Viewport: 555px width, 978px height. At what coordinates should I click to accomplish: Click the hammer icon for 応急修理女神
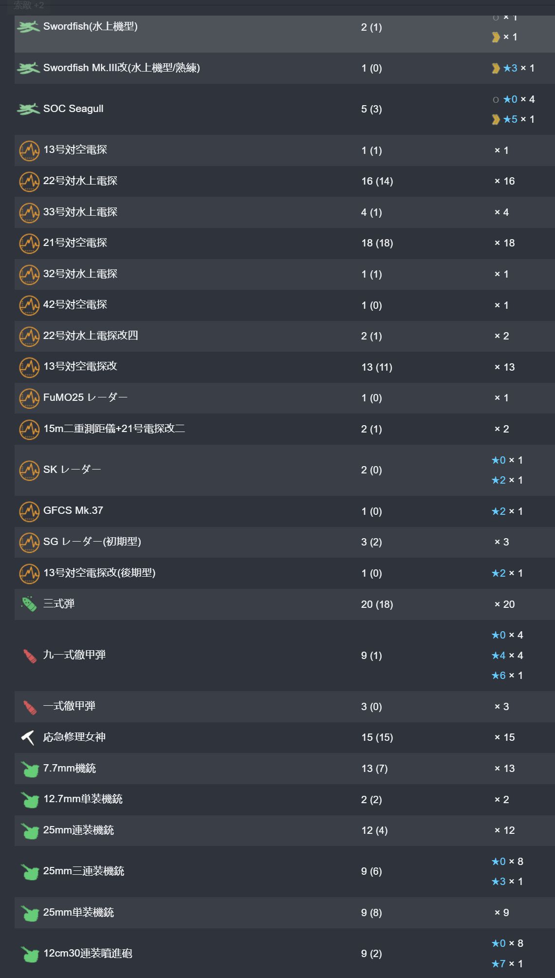(x=28, y=737)
